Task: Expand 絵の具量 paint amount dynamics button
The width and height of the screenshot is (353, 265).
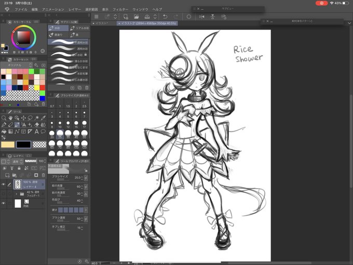Action: [x=86, y=187]
